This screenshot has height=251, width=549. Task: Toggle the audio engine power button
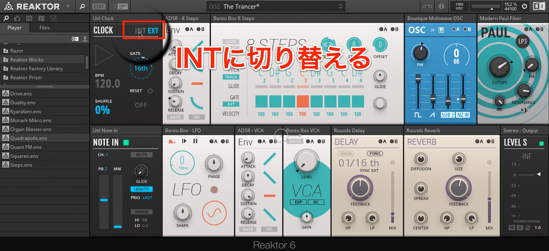[x=524, y=6]
